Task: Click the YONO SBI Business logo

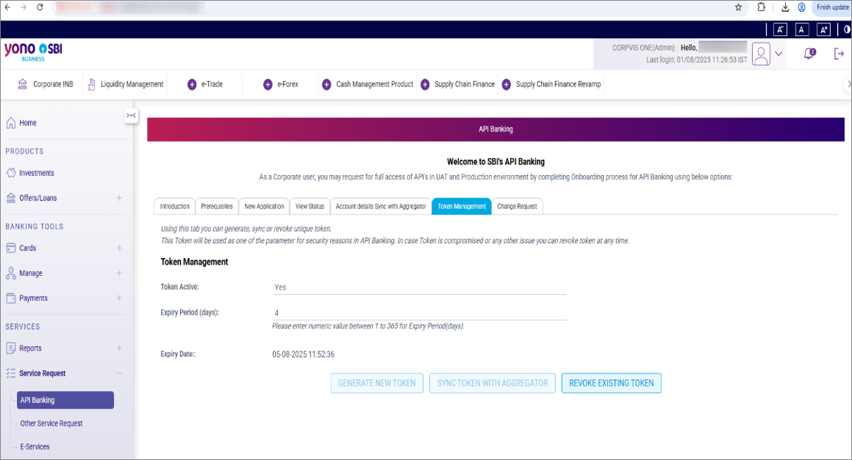Action: [x=33, y=51]
